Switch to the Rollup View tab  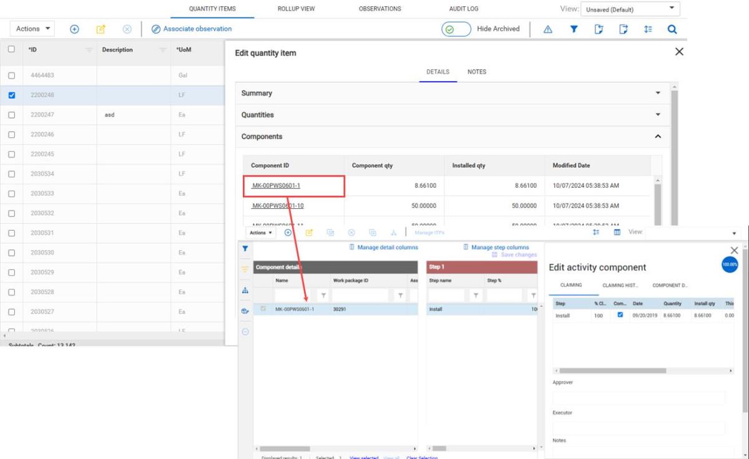(x=296, y=9)
